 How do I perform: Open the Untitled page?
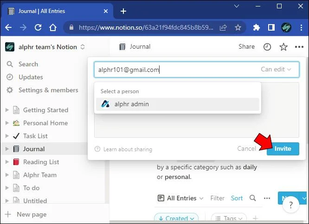[35, 200]
